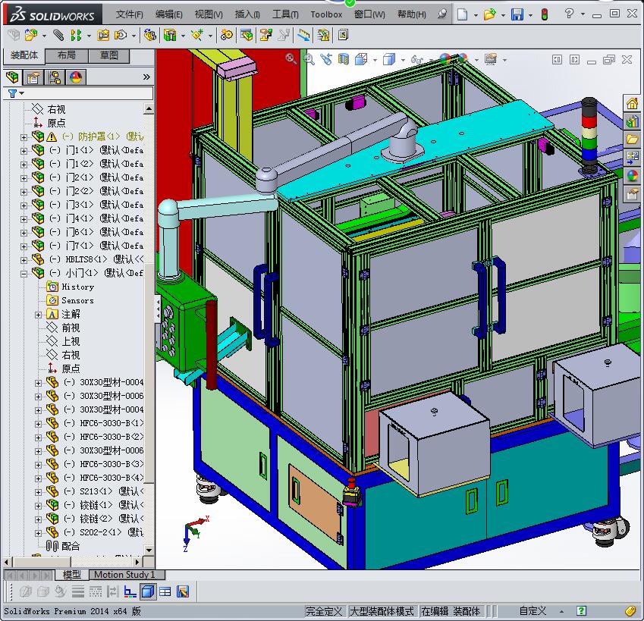Viewport: 644px width, 621px height.
Task: Click the Assembly Features icon
Action: point(170,36)
